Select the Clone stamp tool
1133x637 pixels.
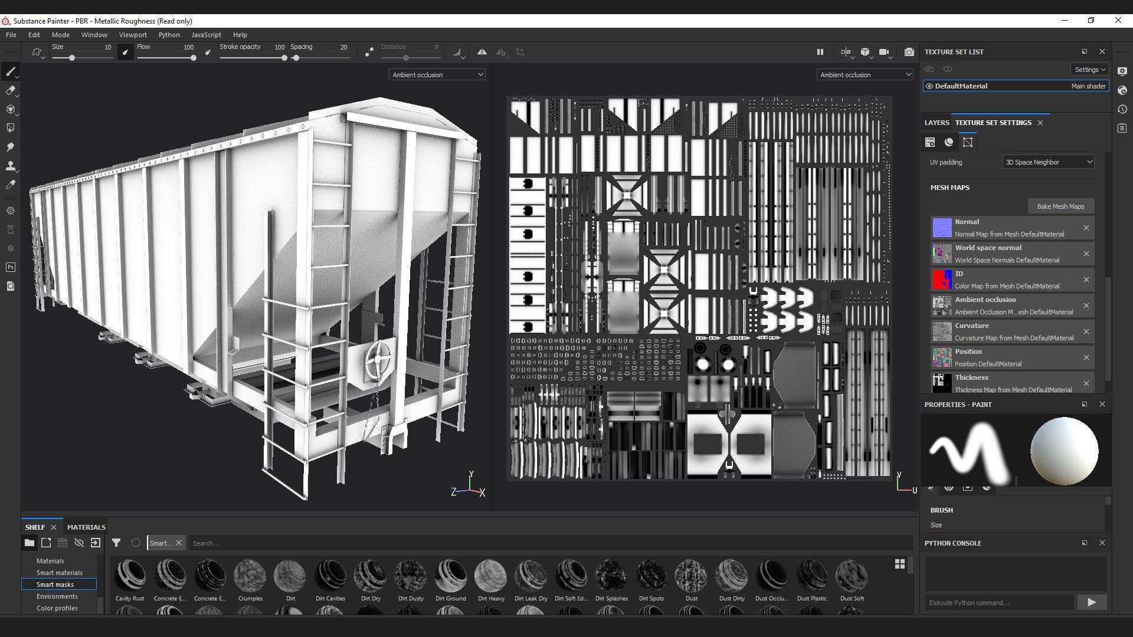[10, 166]
